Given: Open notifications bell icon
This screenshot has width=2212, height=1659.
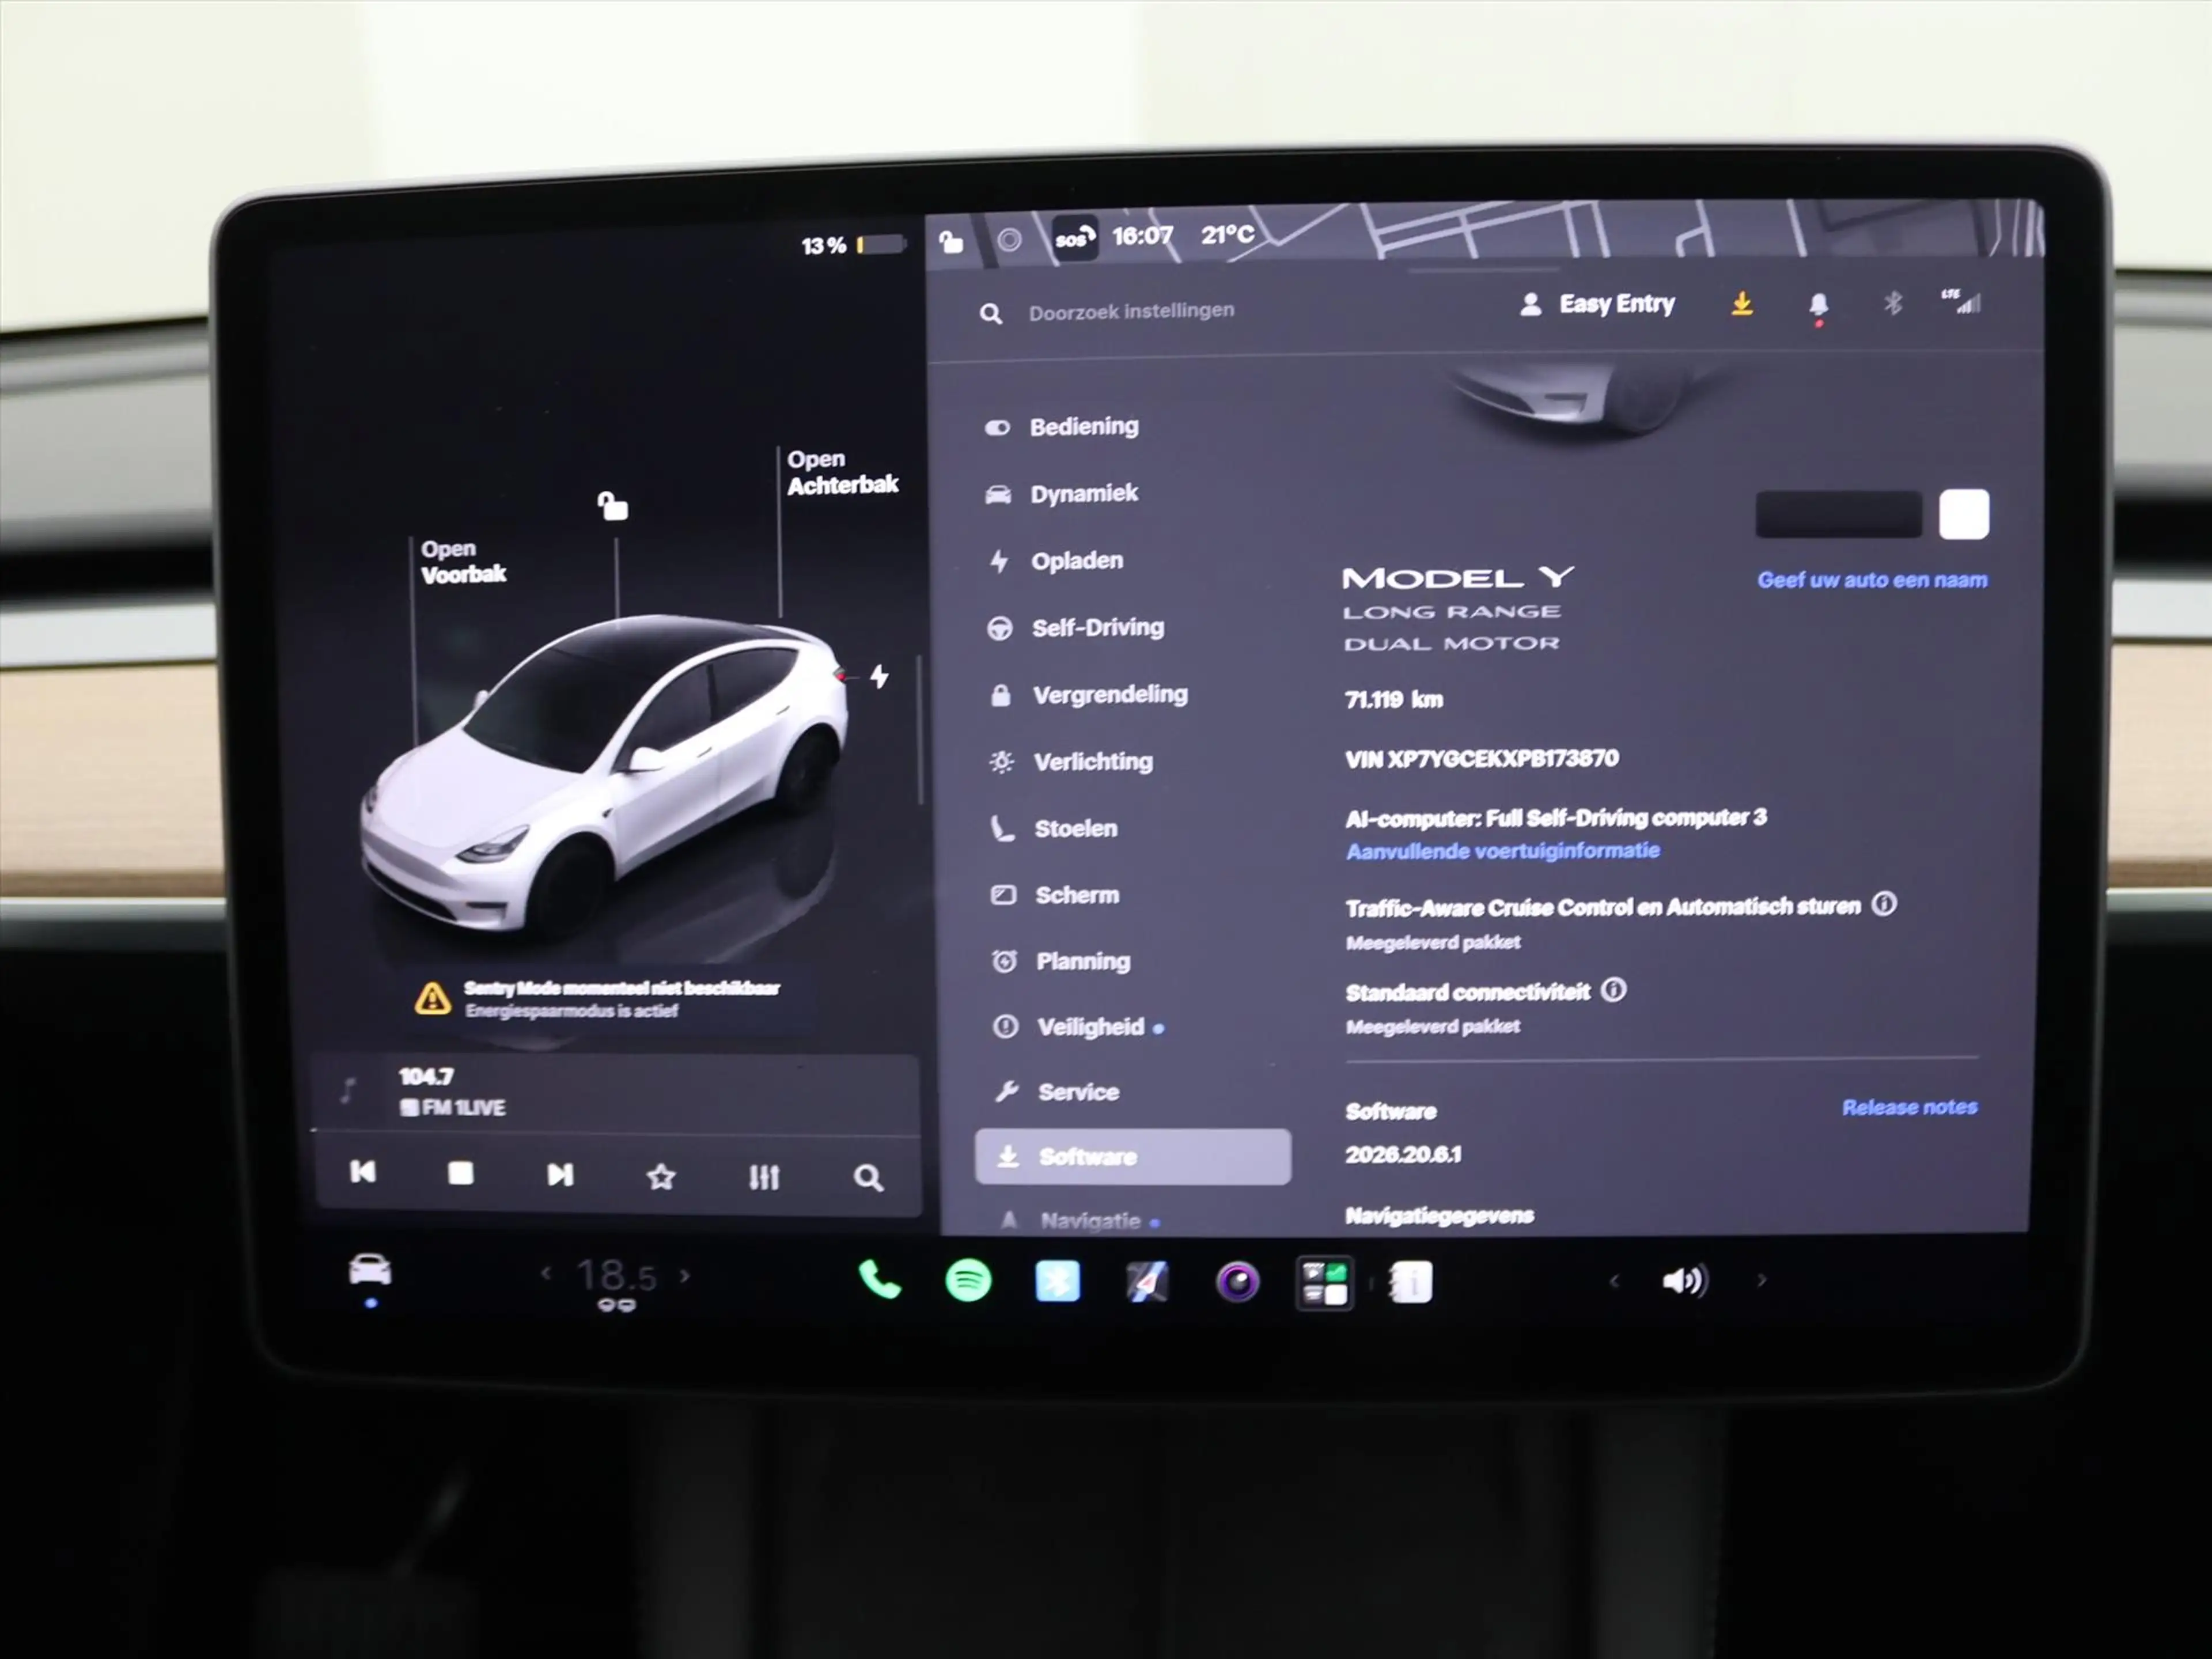Looking at the screenshot, I should tap(1818, 305).
